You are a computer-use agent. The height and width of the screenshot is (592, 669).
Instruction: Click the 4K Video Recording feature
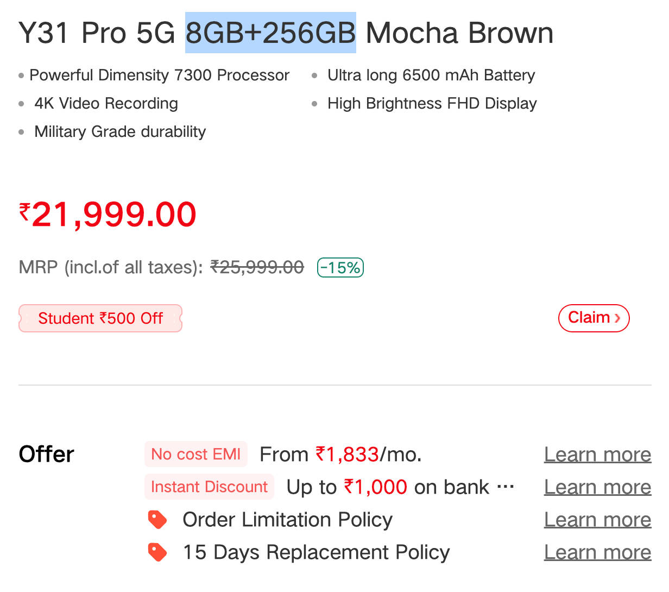106,103
